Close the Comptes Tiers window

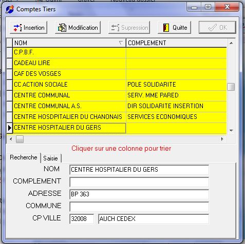click(227, 7)
